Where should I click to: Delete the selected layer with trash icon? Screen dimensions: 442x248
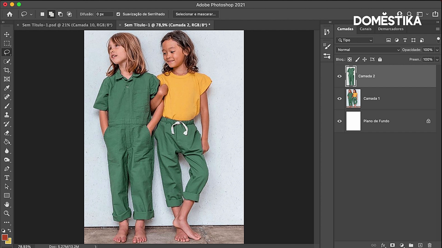click(x=430, y=245)
